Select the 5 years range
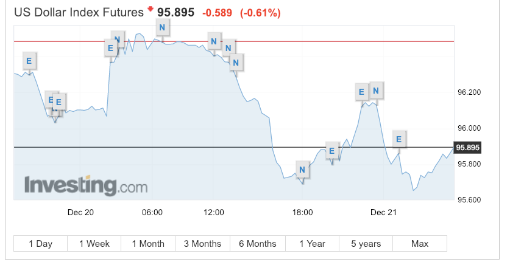 [366, 244]
